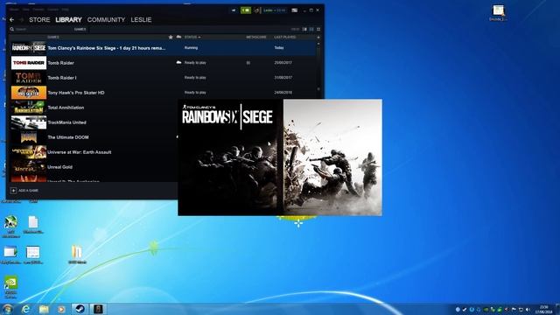Switch library to list view icon
Viewport: 560px width, 315px height.
(x=311, y=29)
